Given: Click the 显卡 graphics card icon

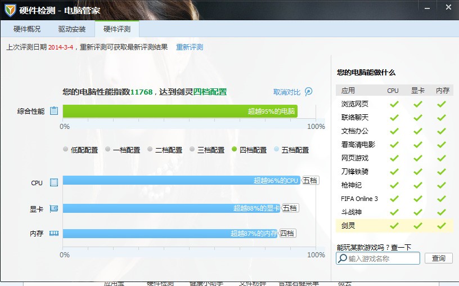Looking at the screenshot, I should [54, 209].
